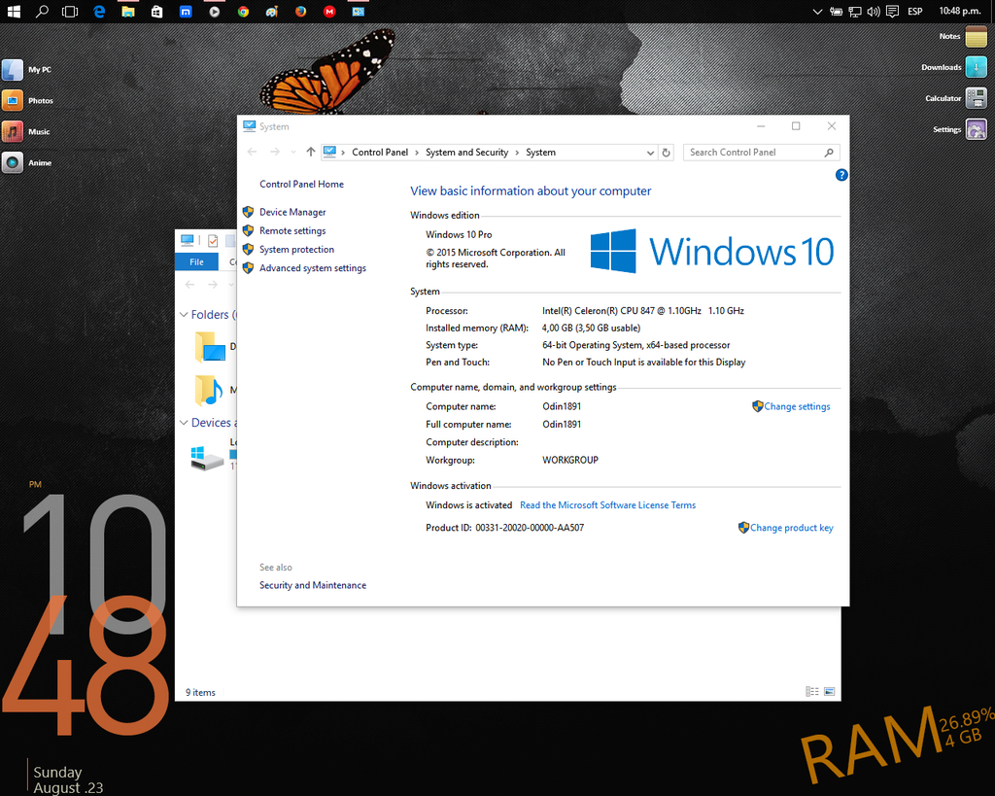This screenshot has height=796, width=995.
Task: Show hidden system tray icons
Action: [818, 12]
